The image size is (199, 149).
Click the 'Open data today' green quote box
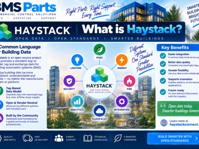[178, 108]
